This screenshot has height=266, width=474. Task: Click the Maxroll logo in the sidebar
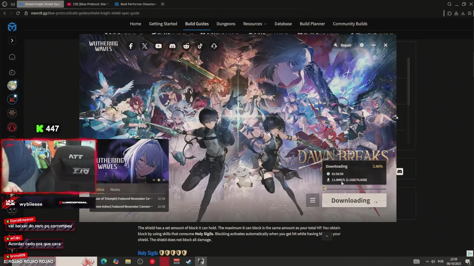tap(12, 27)
